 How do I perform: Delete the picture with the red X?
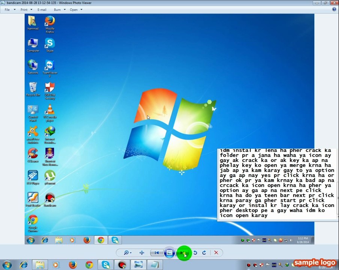(x=216, y=253)
